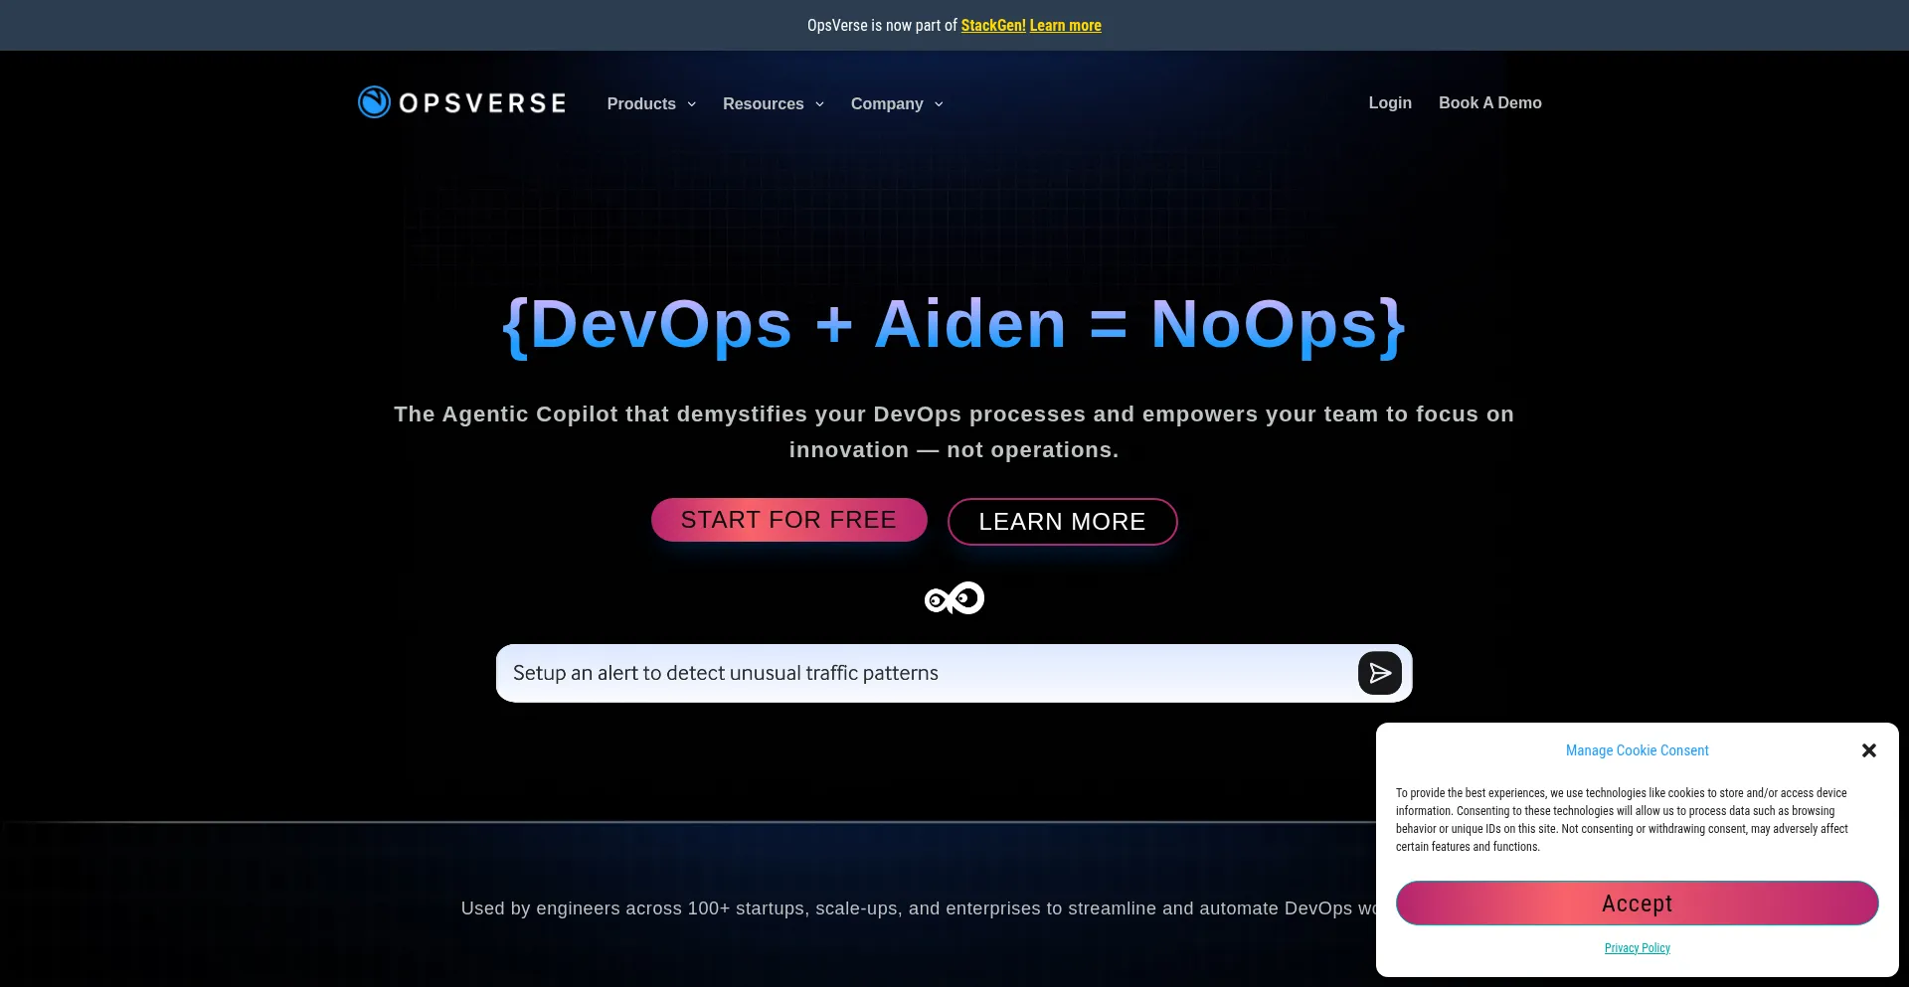This screenshot has width=1909, height=987.
Task: Click Learn more in the top announcement bar
Action: coord(1065,25)
